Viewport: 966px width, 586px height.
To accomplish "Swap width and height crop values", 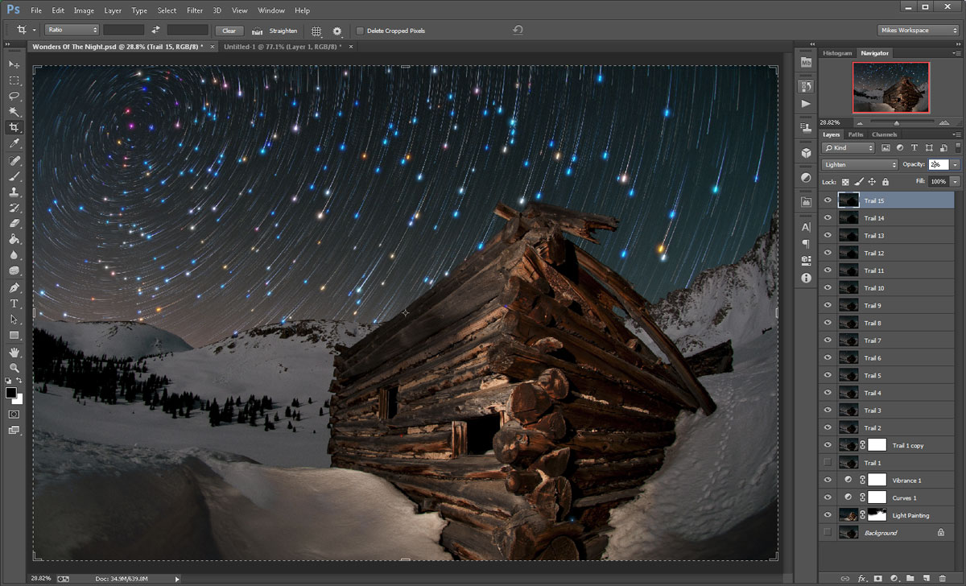I will 155,31.
